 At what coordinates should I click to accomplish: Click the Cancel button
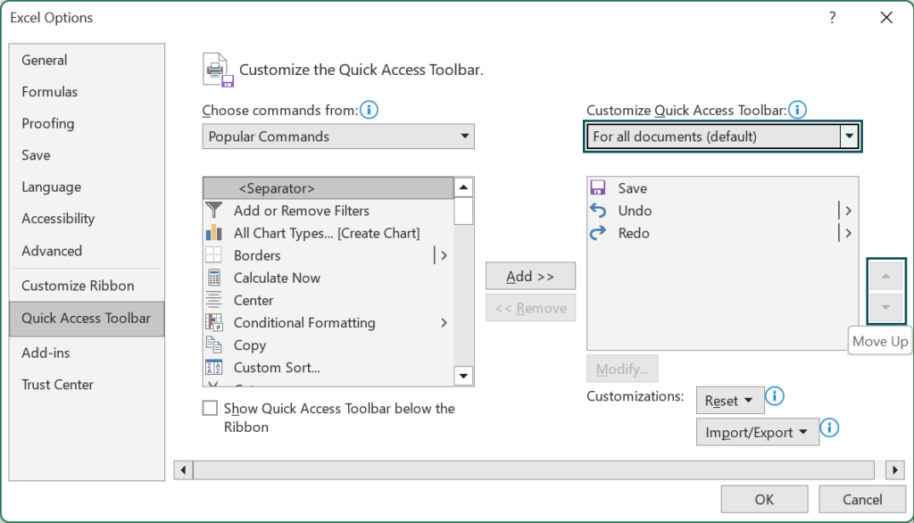pos(862,499)
